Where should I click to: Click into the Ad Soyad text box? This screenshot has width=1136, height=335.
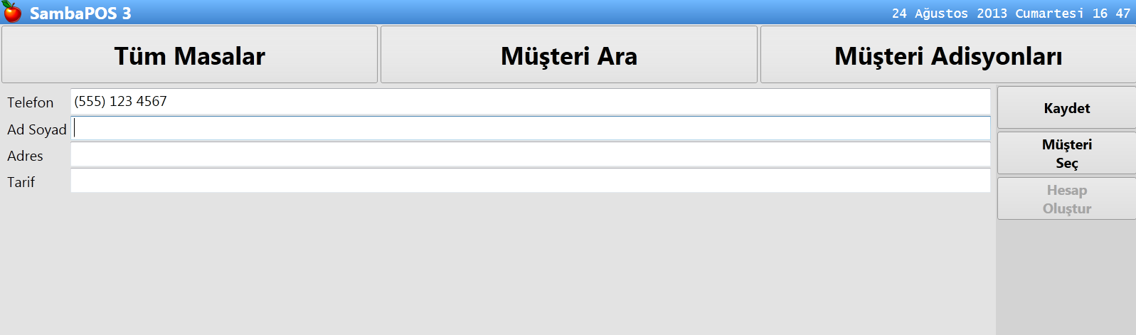[530, 128]
